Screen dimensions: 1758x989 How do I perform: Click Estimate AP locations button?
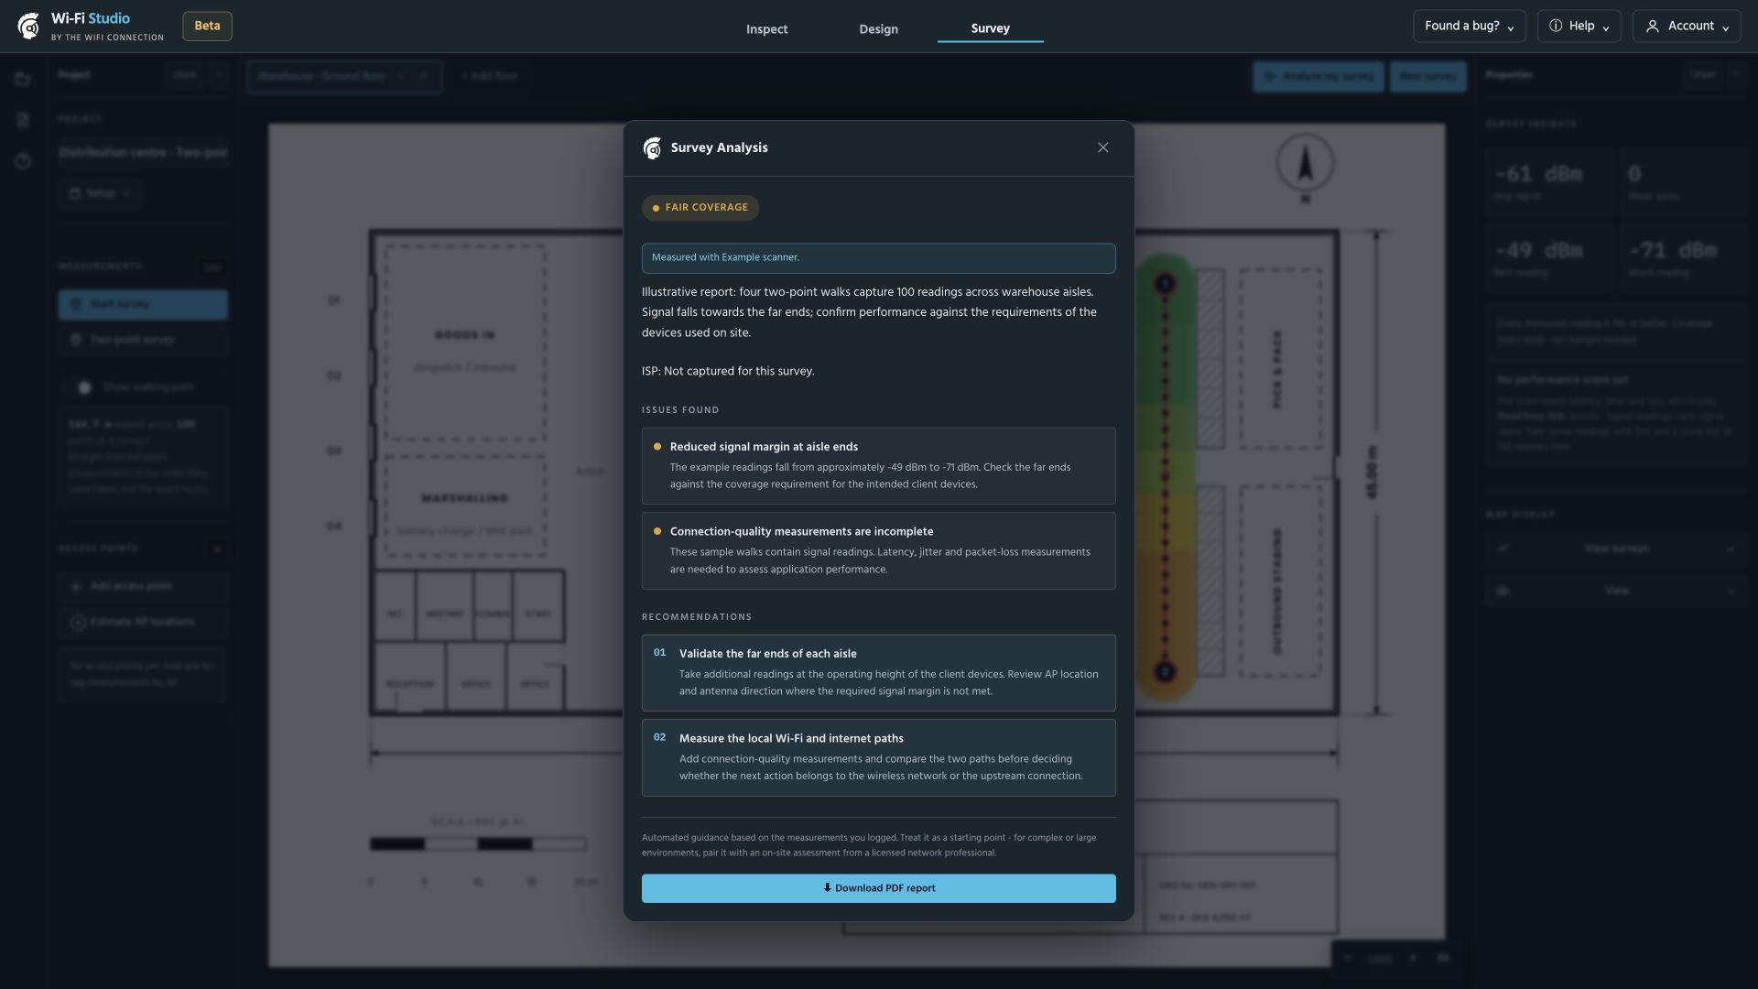(143, 622)
